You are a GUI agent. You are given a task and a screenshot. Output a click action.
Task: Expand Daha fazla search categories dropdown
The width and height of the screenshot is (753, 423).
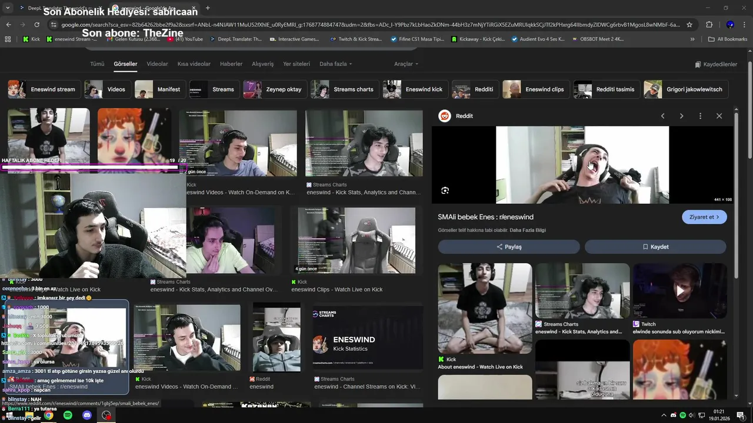tap(335, 64)
